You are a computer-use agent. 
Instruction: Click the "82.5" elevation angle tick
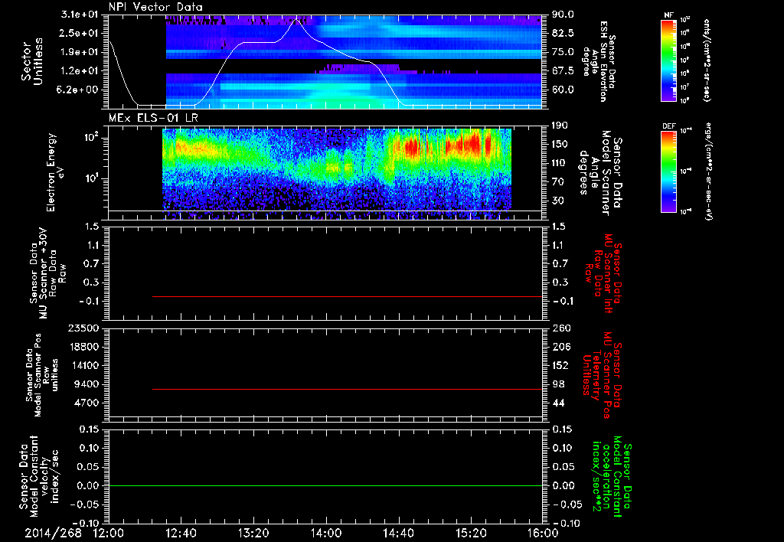tap(563, 33)
